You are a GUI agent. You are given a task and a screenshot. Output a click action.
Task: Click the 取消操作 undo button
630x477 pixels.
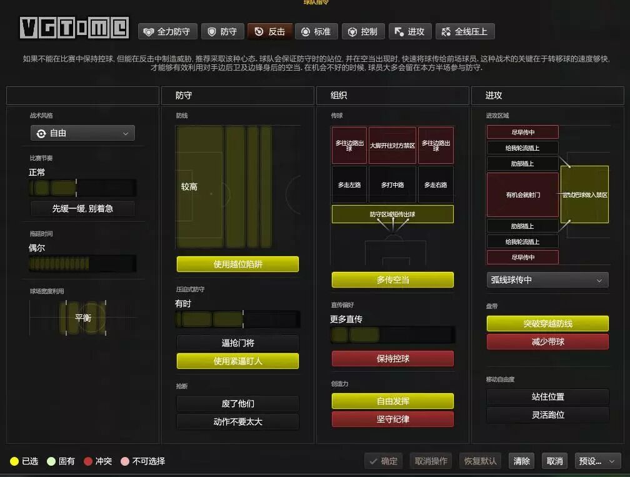coord(431,461)
